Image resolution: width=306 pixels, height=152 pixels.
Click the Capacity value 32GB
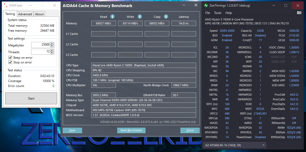tap(260, 31)
